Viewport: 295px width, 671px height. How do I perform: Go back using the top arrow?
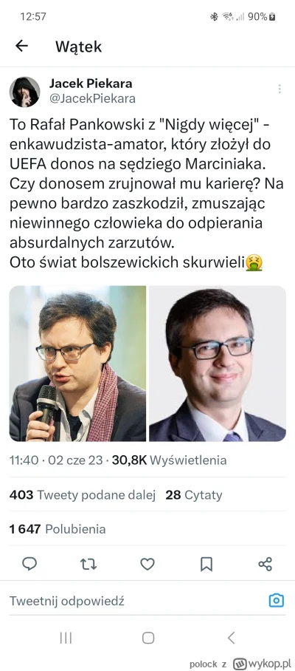[21, 47]
